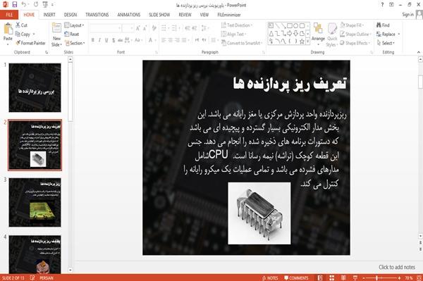
Task: Insert a New Slide
Action: pyautogui.click(x=56, y=35)
